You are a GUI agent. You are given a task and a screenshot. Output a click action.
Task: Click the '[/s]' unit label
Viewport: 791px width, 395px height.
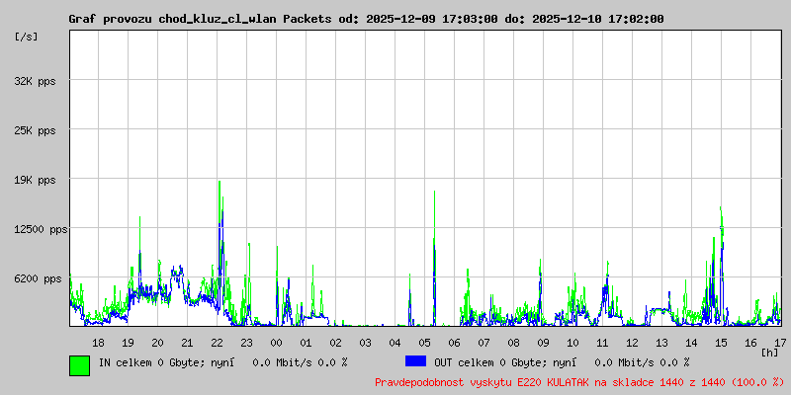27,37
